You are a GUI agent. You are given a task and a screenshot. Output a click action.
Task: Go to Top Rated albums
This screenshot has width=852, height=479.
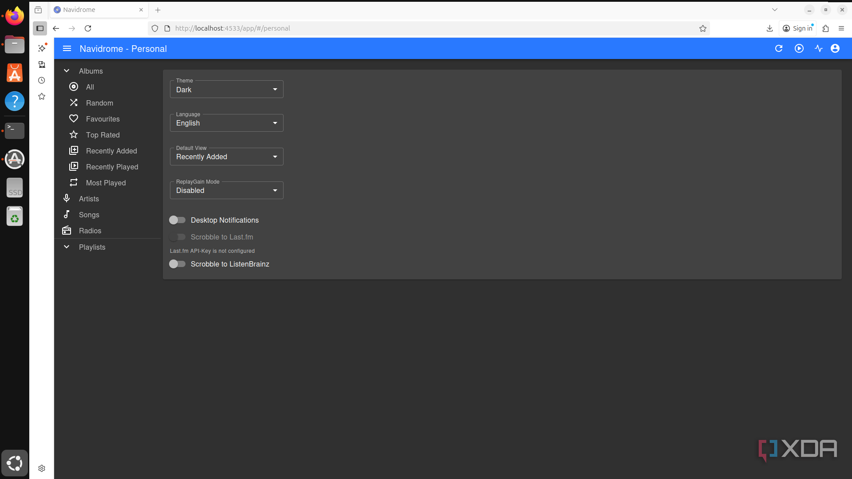(107, 135)
